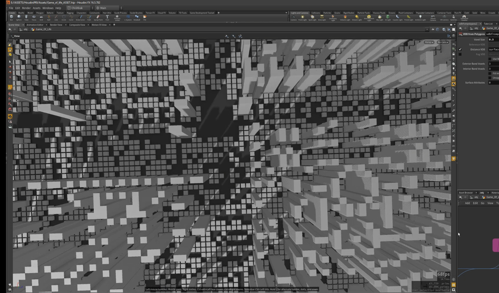Open the Rigid Bodies shelf tab
This screenshot has height=293, width=499.
point(349,13)
